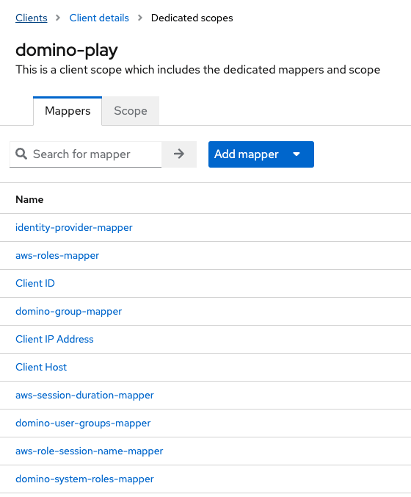The width and height of the screenshot is (411, 497).
Task: Click the magnifying glass search icon
Action: click(21, 154)
